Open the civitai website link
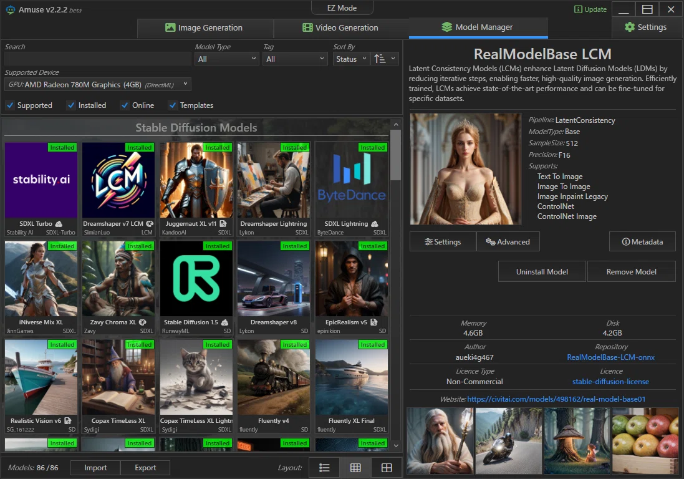This screenshot has height=479, width=684. click(556, 399)
